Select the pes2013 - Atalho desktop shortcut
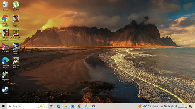This screenshot has width=195, height=109. [x=16, y=49]
